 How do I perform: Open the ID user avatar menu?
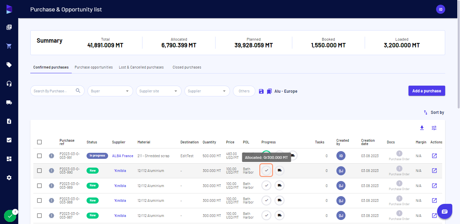coord(440,9)
